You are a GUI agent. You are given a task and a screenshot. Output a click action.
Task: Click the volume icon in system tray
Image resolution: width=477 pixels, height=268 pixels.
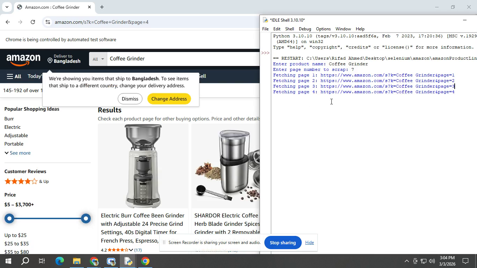(x=432, y=261)
